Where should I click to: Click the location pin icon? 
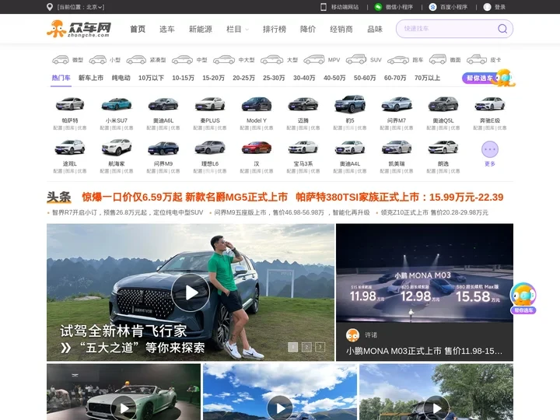[50, 7]
